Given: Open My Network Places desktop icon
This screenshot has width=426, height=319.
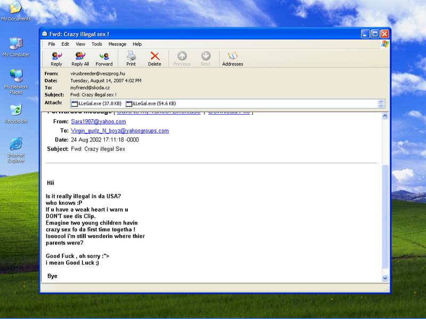Looking at the screenshot, I should point(16,82).
